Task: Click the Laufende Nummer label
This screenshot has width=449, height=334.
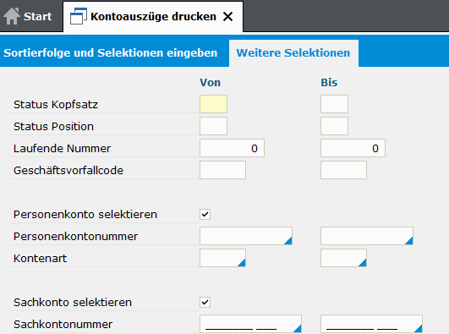Action: (x=62, y=148)
